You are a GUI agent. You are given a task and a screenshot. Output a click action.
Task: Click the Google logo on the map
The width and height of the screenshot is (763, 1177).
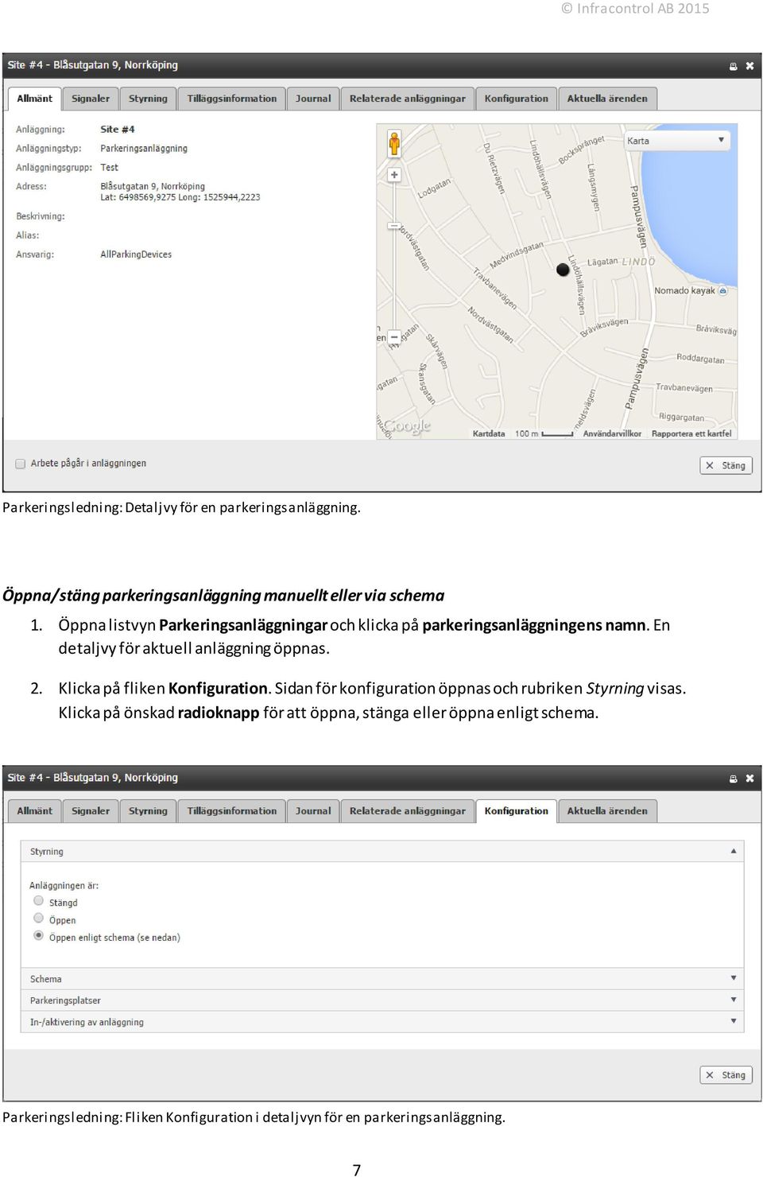407,426
